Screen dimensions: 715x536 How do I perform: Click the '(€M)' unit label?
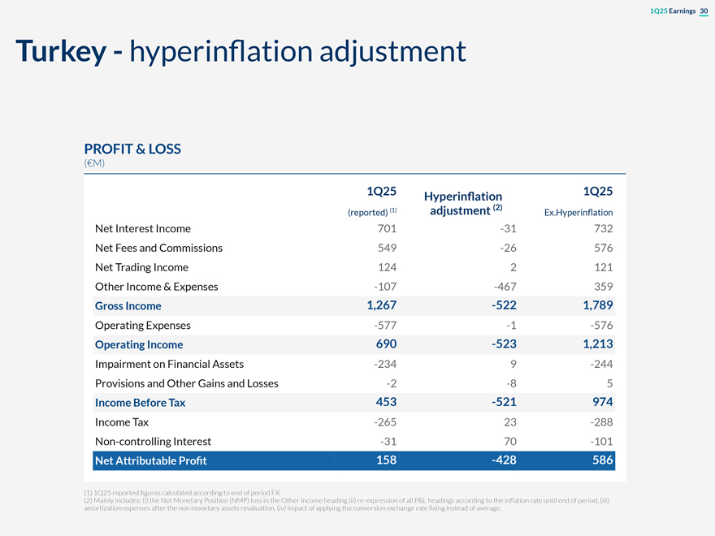click(94, 162)
